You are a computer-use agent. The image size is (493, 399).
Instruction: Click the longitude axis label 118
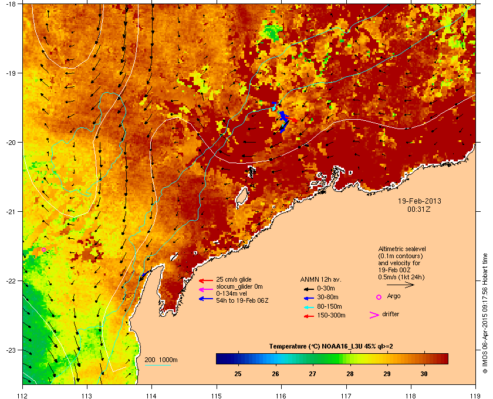pyautogui.click(x=411, y=396)
